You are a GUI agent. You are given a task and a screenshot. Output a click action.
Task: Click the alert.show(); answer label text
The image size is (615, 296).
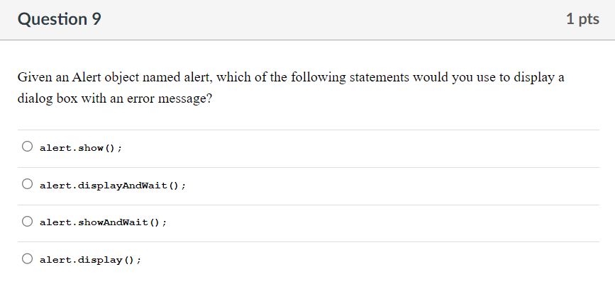tap(81, 148)
